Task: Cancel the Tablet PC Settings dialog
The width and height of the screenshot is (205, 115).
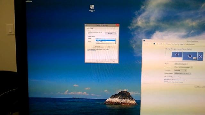Action: coord(107,61)
